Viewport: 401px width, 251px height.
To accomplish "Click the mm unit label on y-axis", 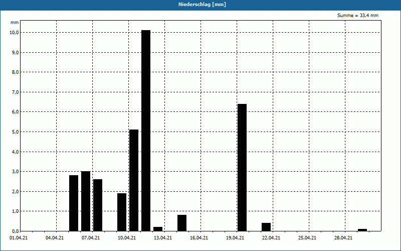I will point(15,23).
